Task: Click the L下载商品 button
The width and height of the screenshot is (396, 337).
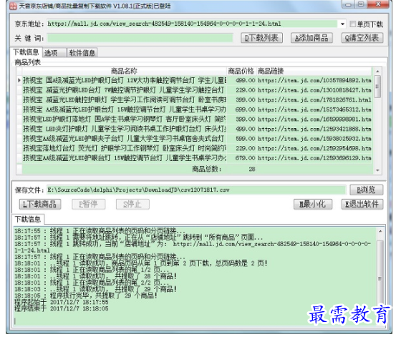Action: coord(40,204)
